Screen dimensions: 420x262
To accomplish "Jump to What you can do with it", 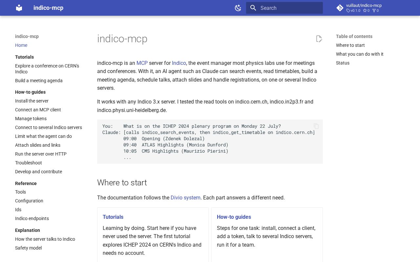I will (360, 54).
